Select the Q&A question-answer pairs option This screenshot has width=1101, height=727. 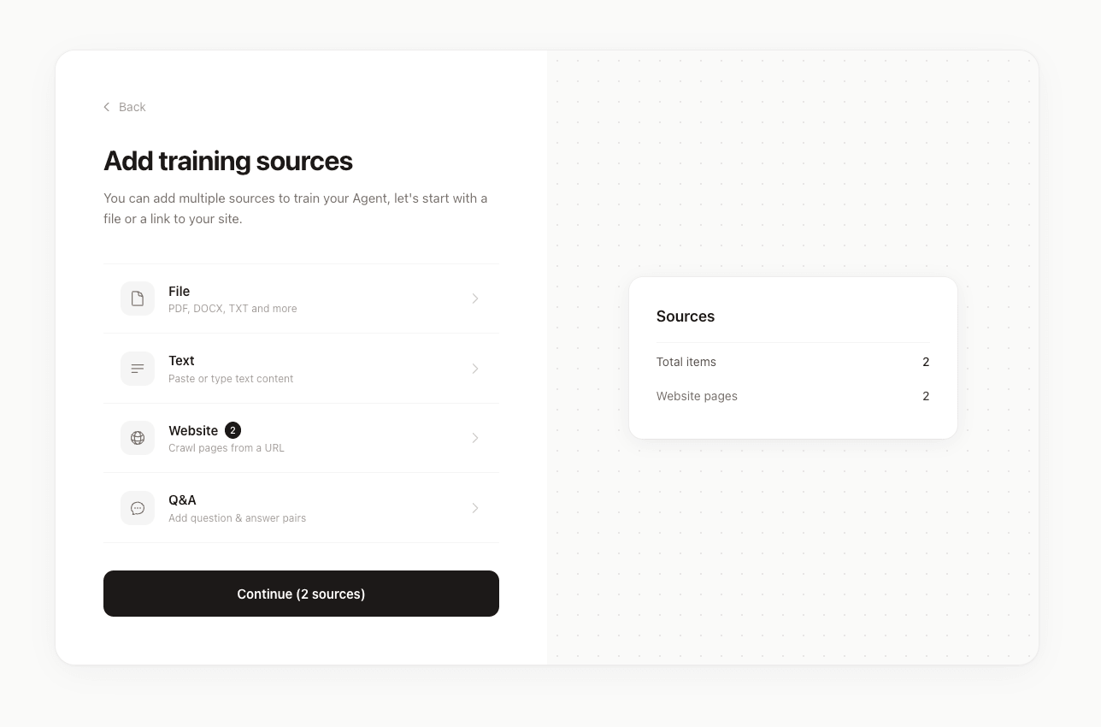(301, 507)
